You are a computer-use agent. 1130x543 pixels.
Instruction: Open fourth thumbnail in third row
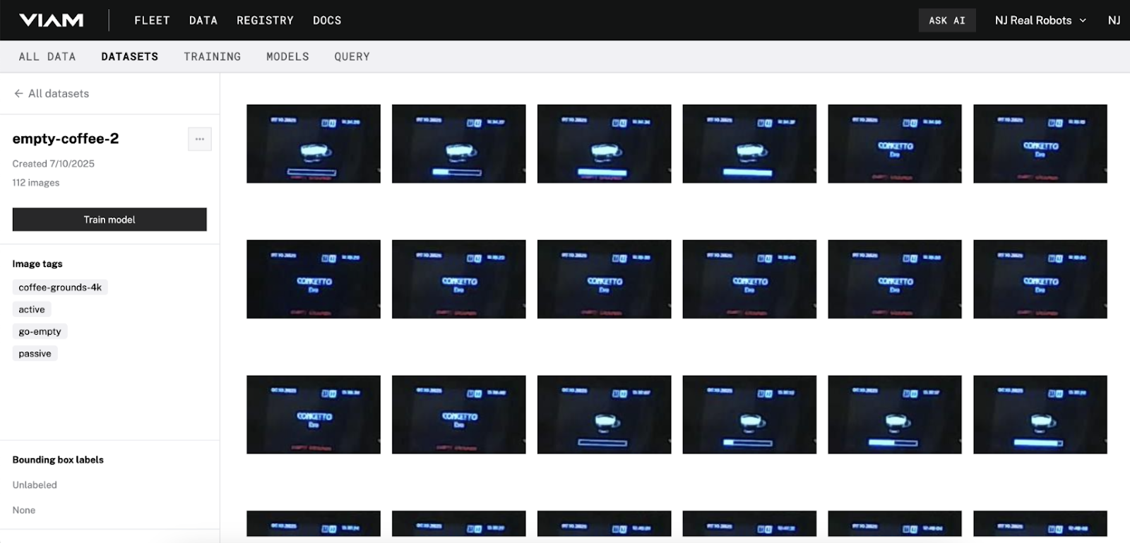click(749, 414)
